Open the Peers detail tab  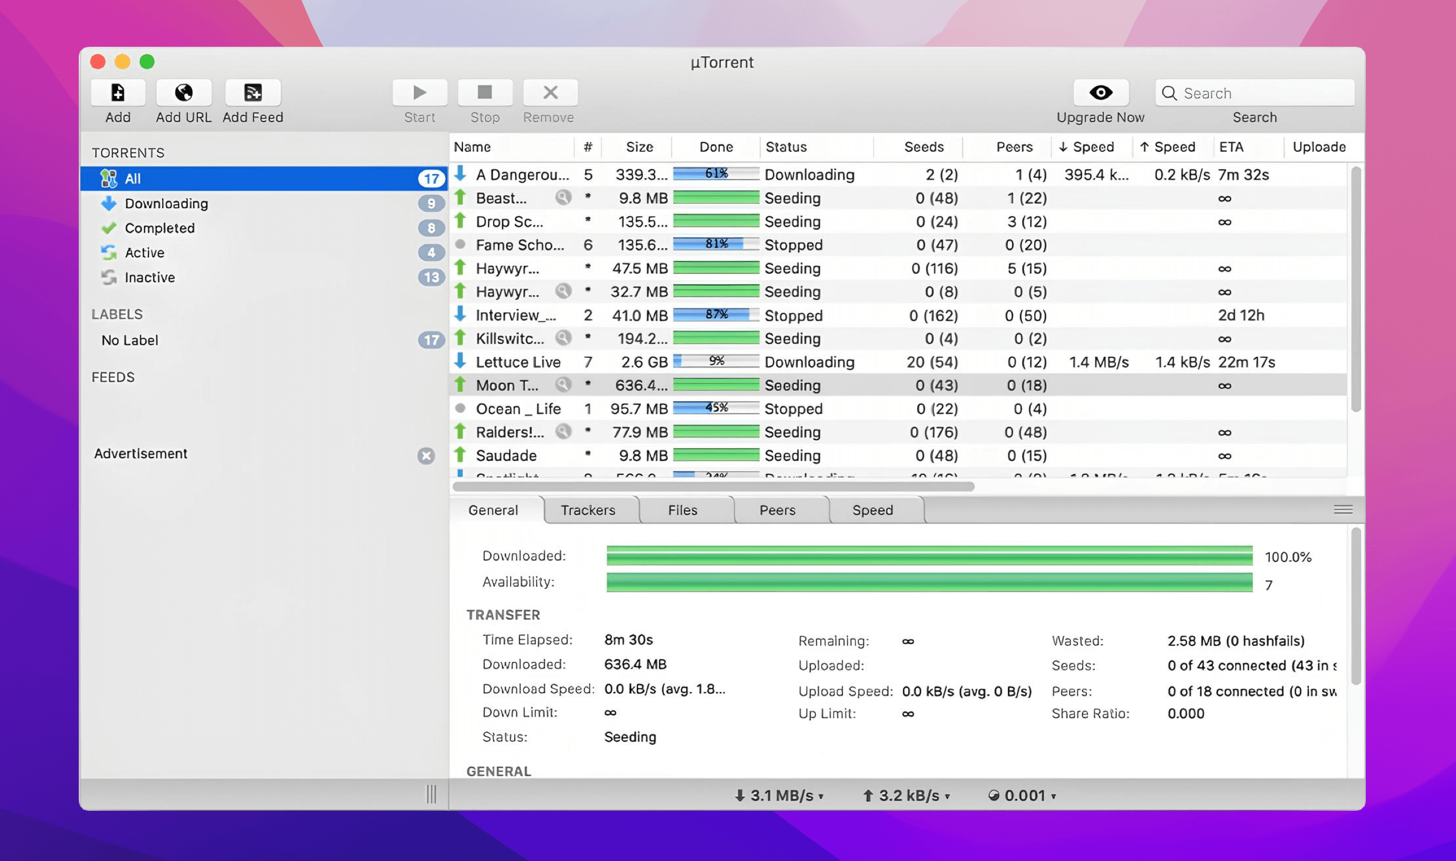pos(777,510)
